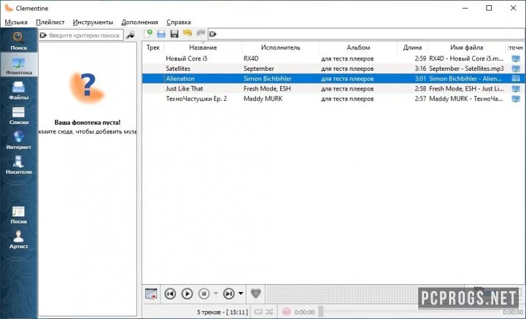
Task: Select the Alienation track title
Action: (180, 79)
